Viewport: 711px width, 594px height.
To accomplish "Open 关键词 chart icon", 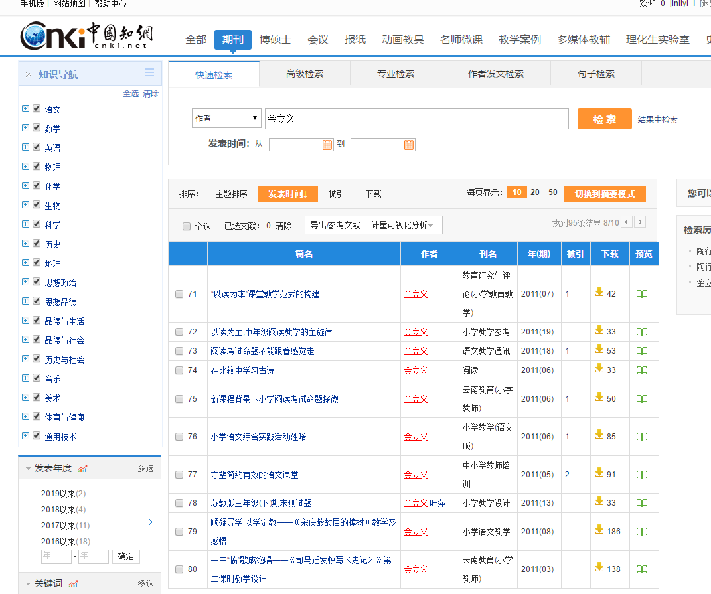I will tap(73, 584).
